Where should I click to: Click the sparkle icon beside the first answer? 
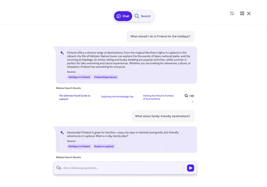tap(62, 53)
